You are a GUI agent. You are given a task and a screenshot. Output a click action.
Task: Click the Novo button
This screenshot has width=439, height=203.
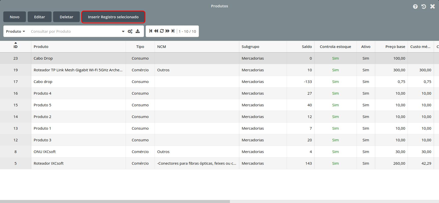tap(14, 17)
